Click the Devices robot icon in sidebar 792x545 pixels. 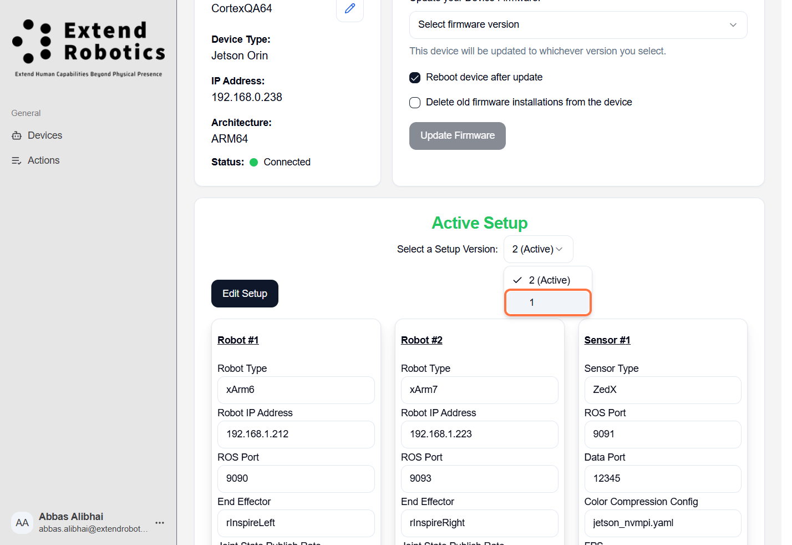pyautogui.click(x=17, y=135)
